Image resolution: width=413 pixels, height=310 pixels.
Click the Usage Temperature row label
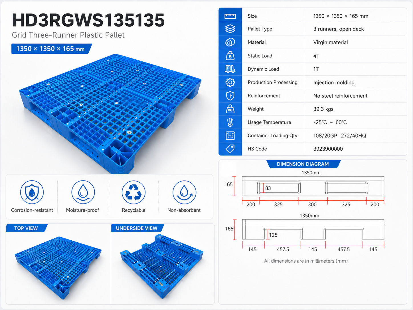(x=269, y=122)
